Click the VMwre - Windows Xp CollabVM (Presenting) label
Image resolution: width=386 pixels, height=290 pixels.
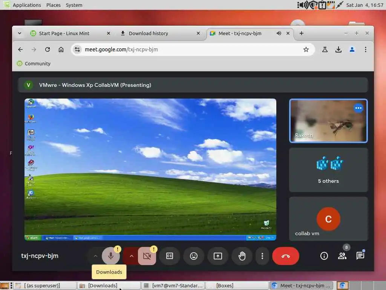pos(95,85)
